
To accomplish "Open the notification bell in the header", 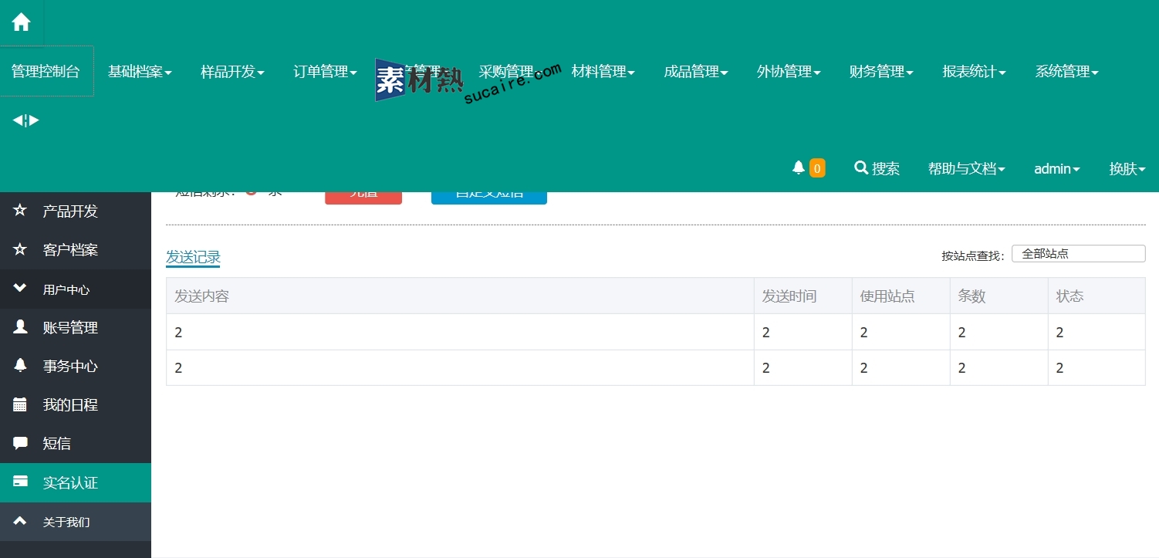I will coord(799,167).
